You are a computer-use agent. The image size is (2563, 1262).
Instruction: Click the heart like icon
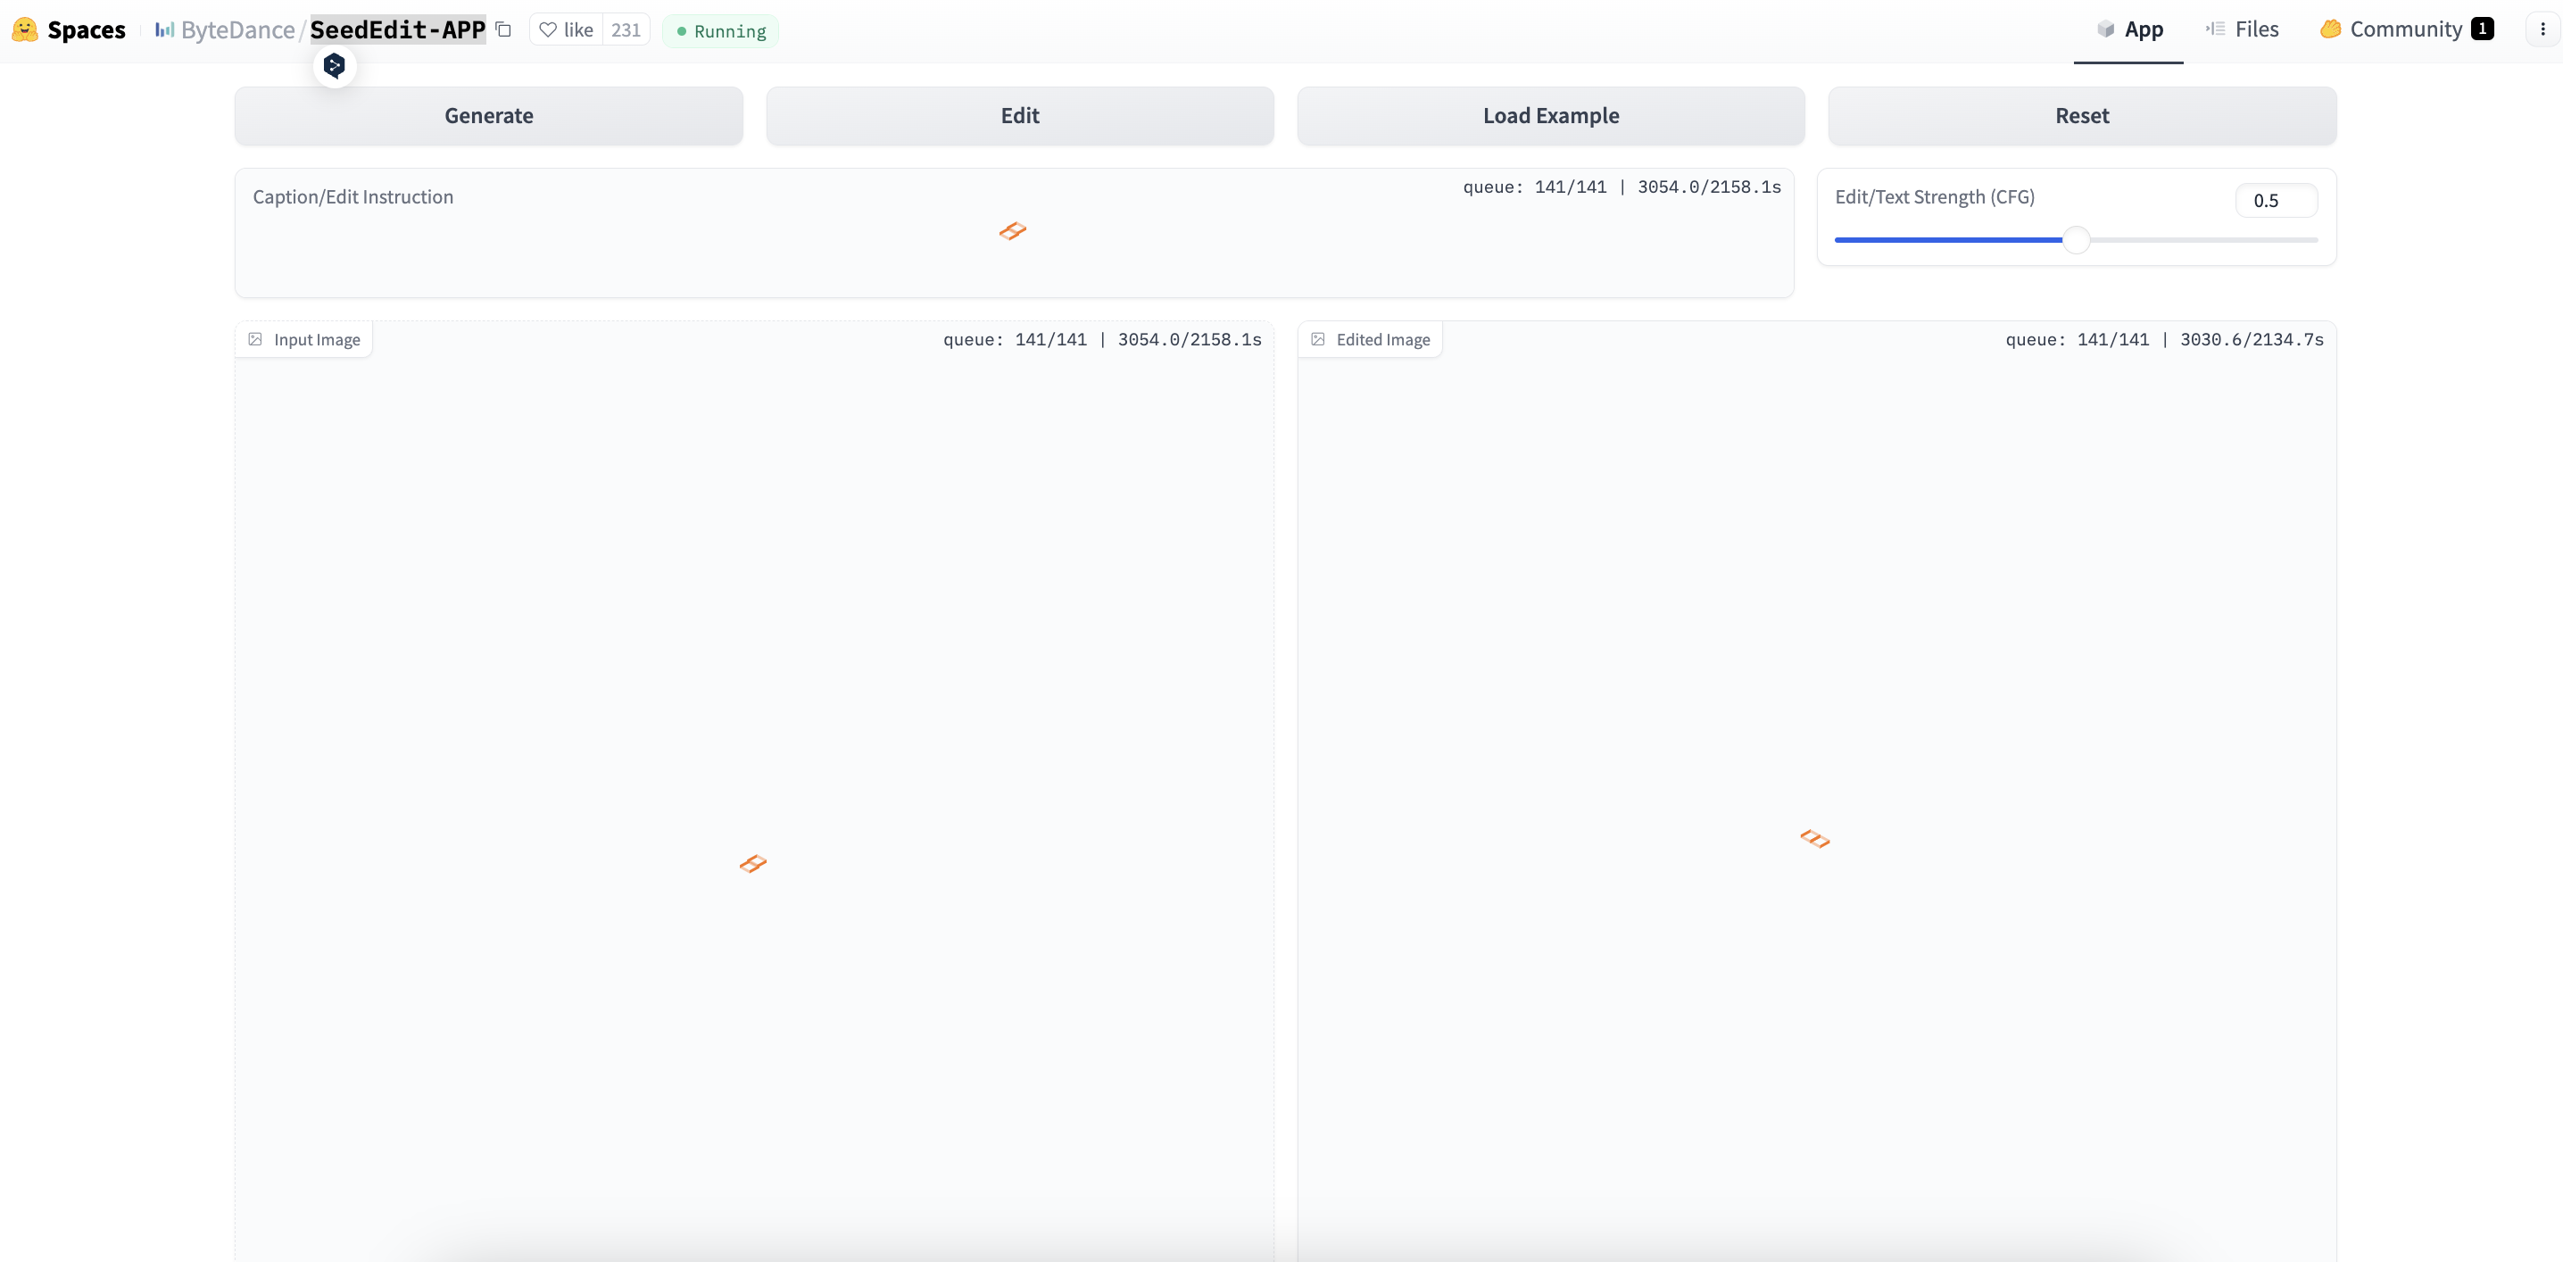[547, 29]
